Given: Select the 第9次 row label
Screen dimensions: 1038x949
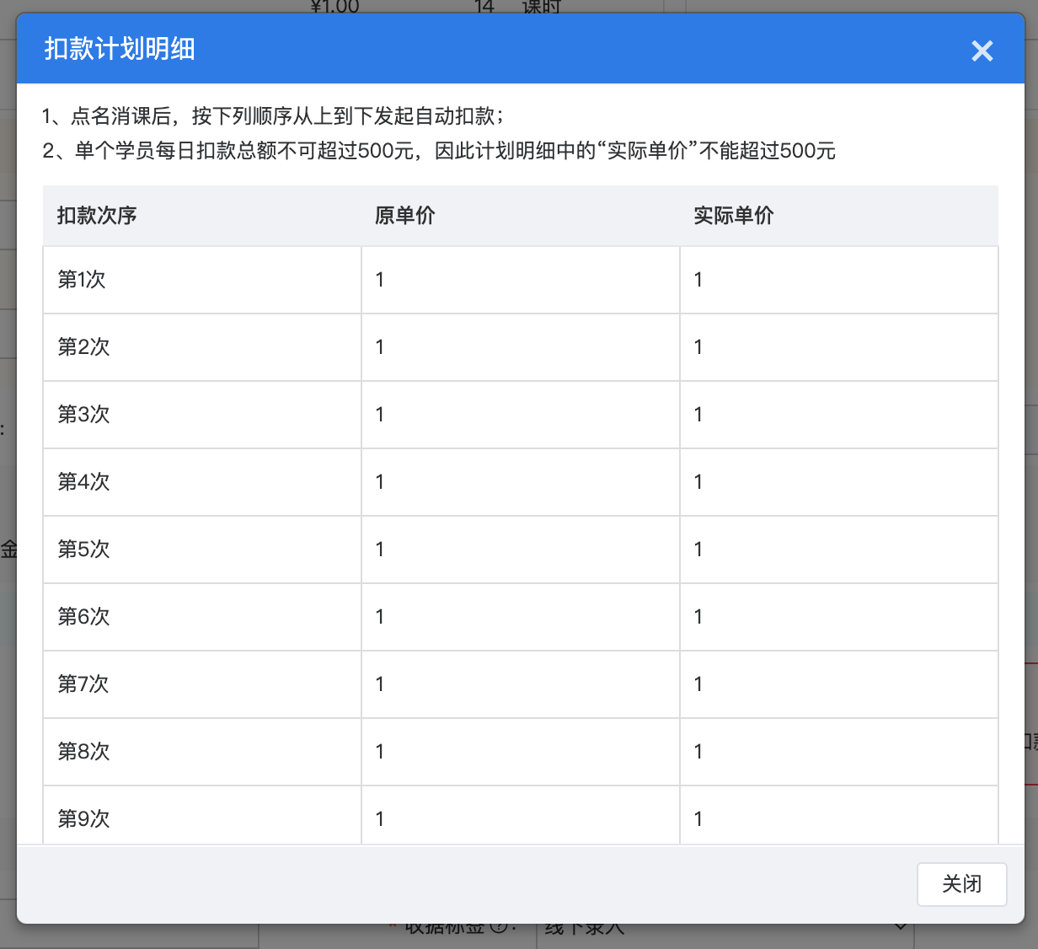Looking at the screenshot, I should coord(83,819).
